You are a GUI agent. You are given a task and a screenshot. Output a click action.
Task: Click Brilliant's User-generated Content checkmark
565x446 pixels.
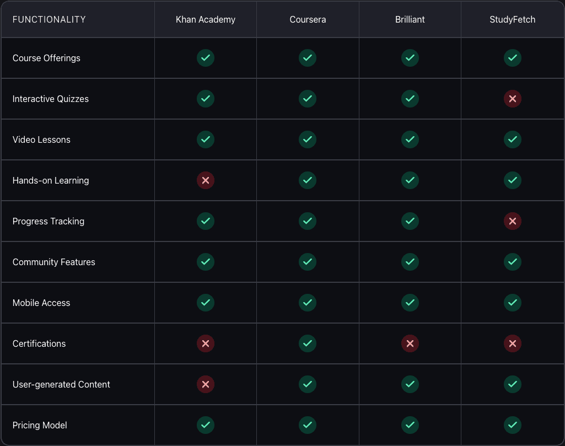[x=410, y=384]
